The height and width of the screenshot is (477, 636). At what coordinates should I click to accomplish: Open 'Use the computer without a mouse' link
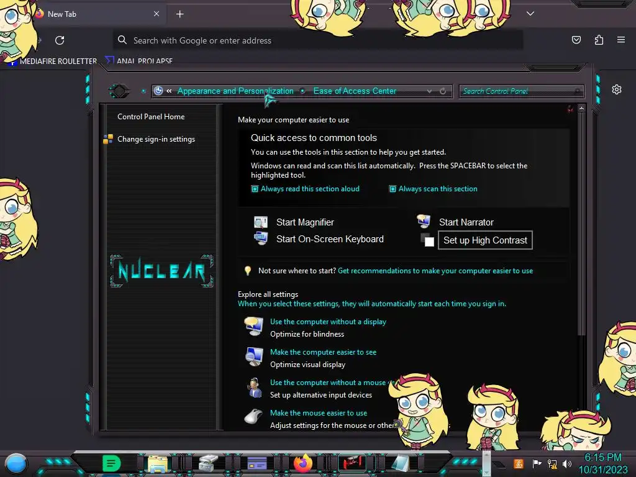coord(328,383)
